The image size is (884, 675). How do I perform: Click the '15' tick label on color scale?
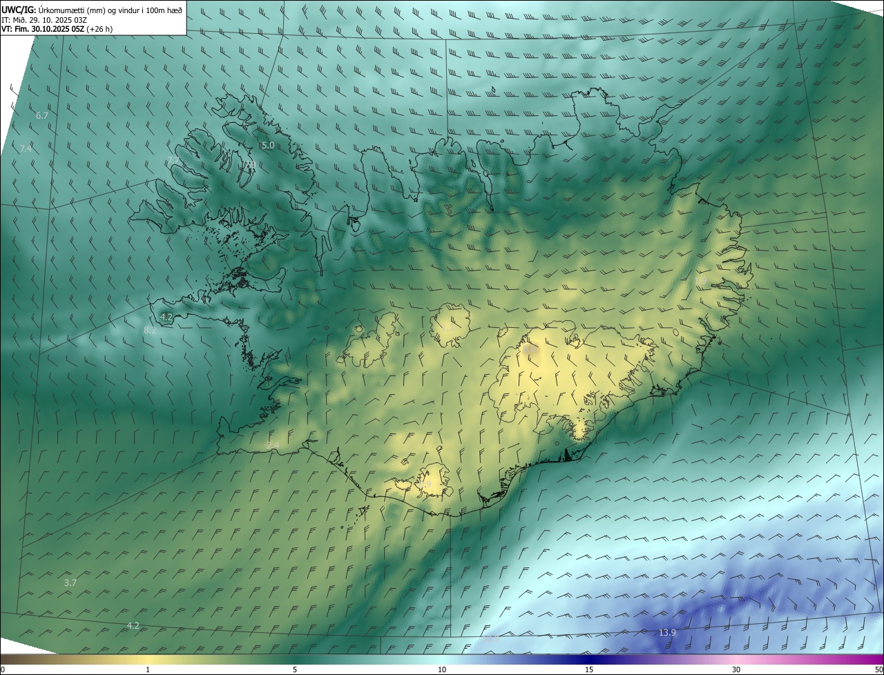[589, 670]
